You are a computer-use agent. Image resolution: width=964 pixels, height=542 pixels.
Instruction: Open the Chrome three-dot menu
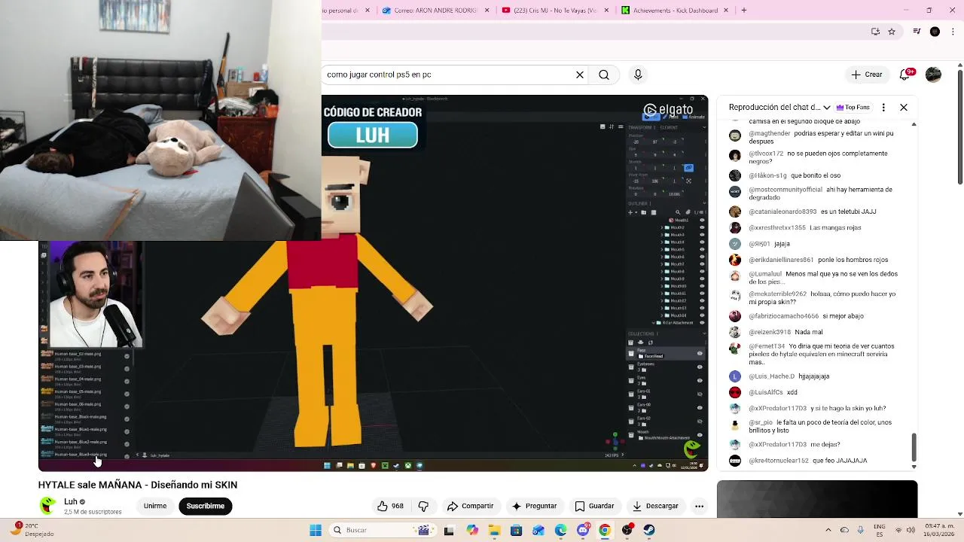pyautogui.click(x=952, y=32)
